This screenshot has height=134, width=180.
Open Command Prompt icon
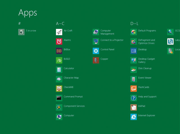point(59,98)
